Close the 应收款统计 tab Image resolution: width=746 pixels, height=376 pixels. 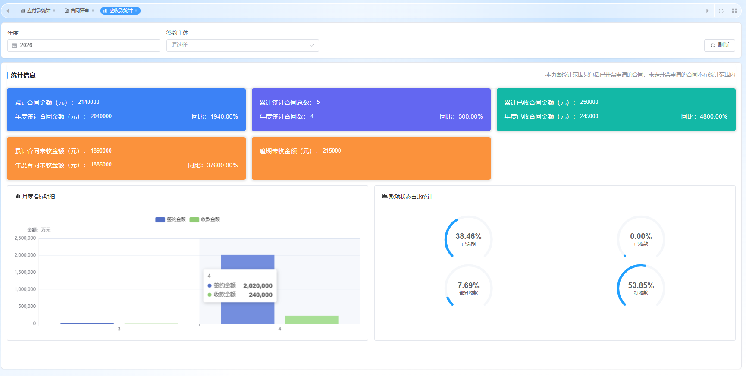[x=136, y=11]
